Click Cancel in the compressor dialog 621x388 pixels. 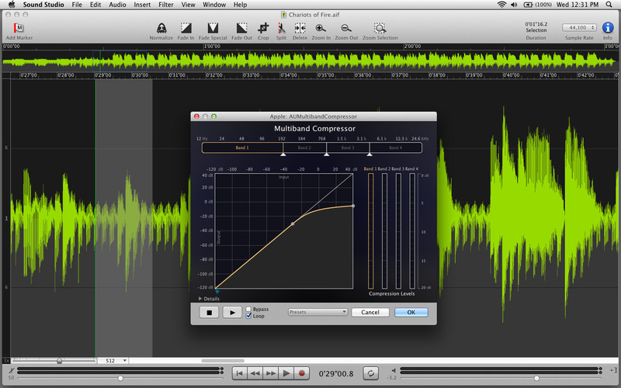coord(369,312)
